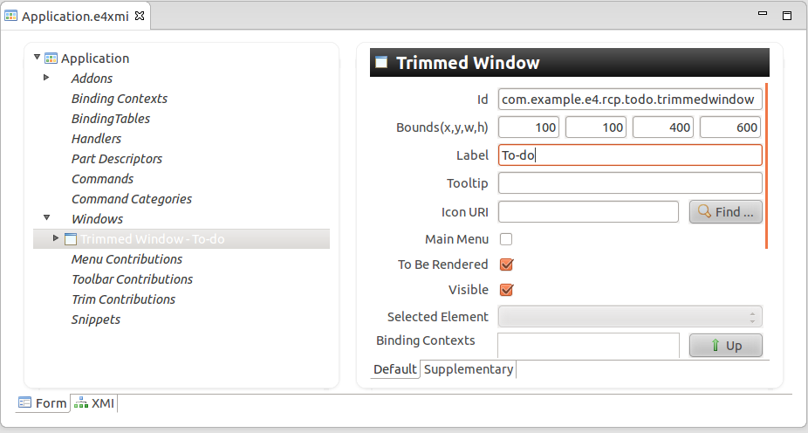The height and width of the screenshot is (433, 808).
Task: Collapse the Application tree node
Action: (37, 58)
